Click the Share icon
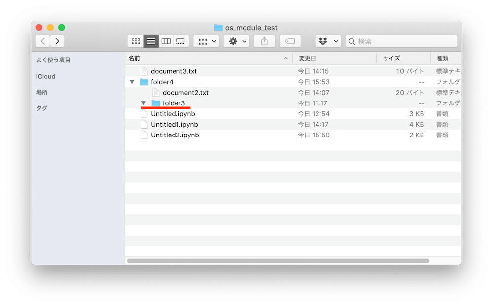Image resolution: width=493 pixels, height=306 pixels. 264,41
